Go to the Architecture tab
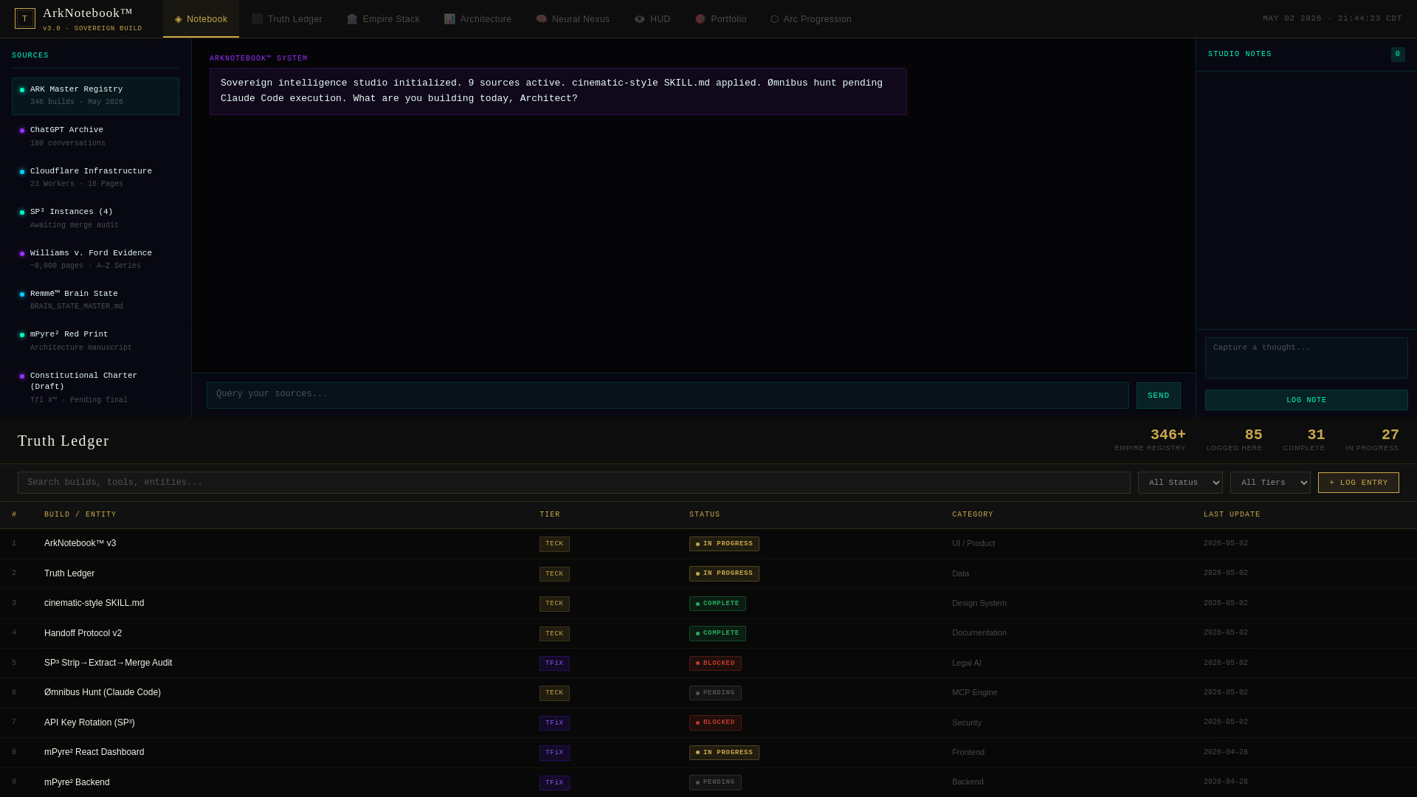The image size is (1417, 797). [x=477, y=19]
